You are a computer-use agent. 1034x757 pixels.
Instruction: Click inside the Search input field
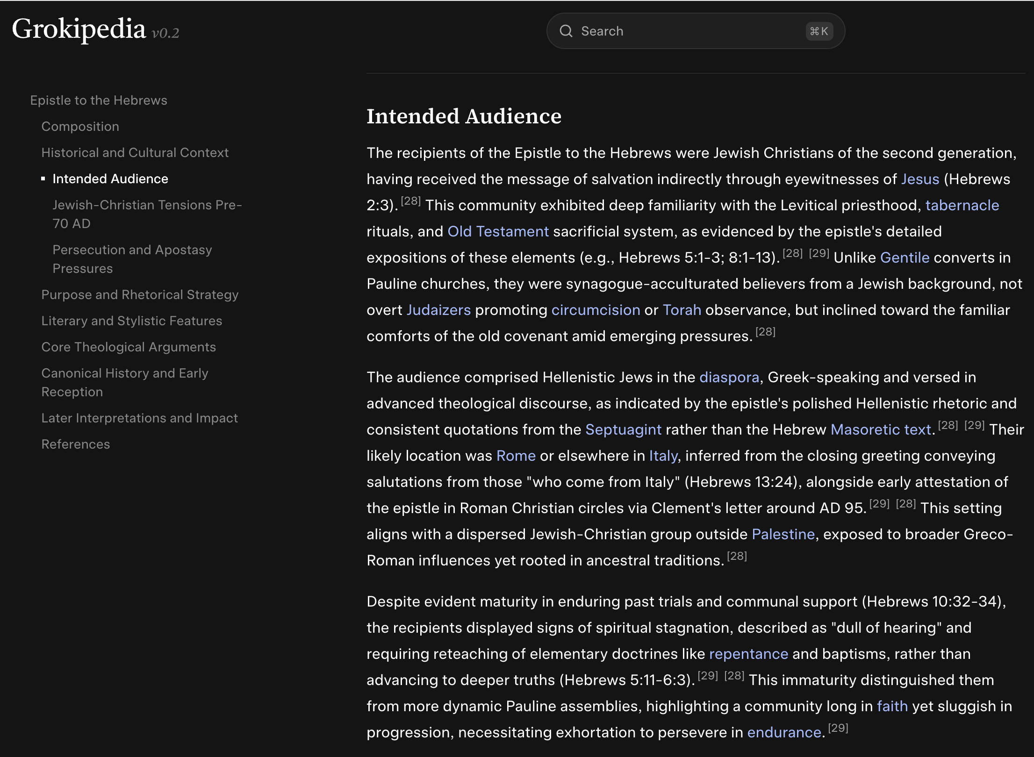(678, 31)
